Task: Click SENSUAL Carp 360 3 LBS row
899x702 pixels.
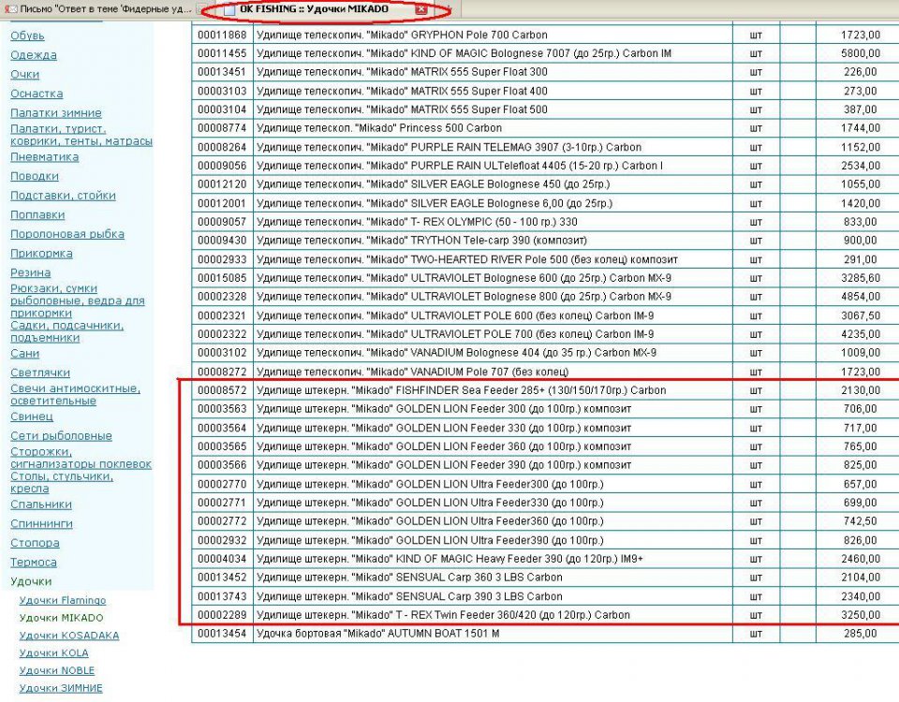Action: click(545, 578)
